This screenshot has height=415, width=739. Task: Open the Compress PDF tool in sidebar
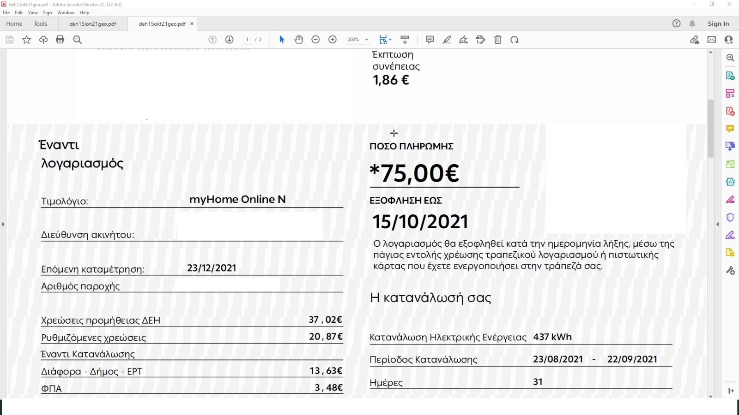[730, 182]
